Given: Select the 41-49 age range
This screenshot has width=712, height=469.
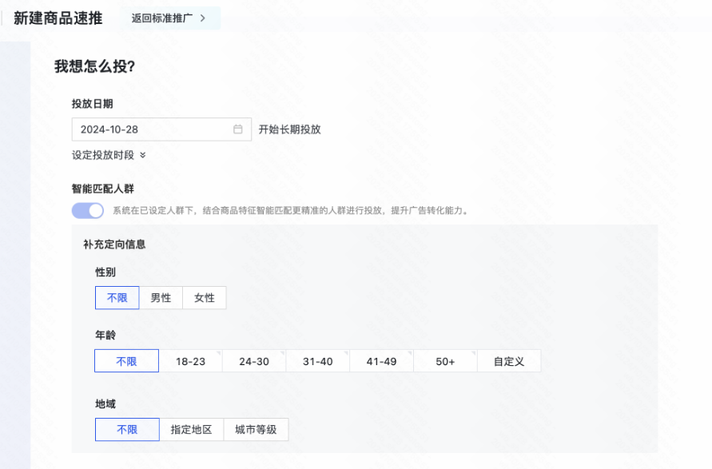Looking at the screenshot, I should point(381,360).
